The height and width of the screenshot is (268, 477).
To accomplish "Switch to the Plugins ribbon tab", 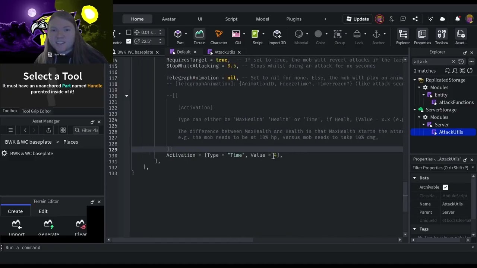I will tap(294, 19).
